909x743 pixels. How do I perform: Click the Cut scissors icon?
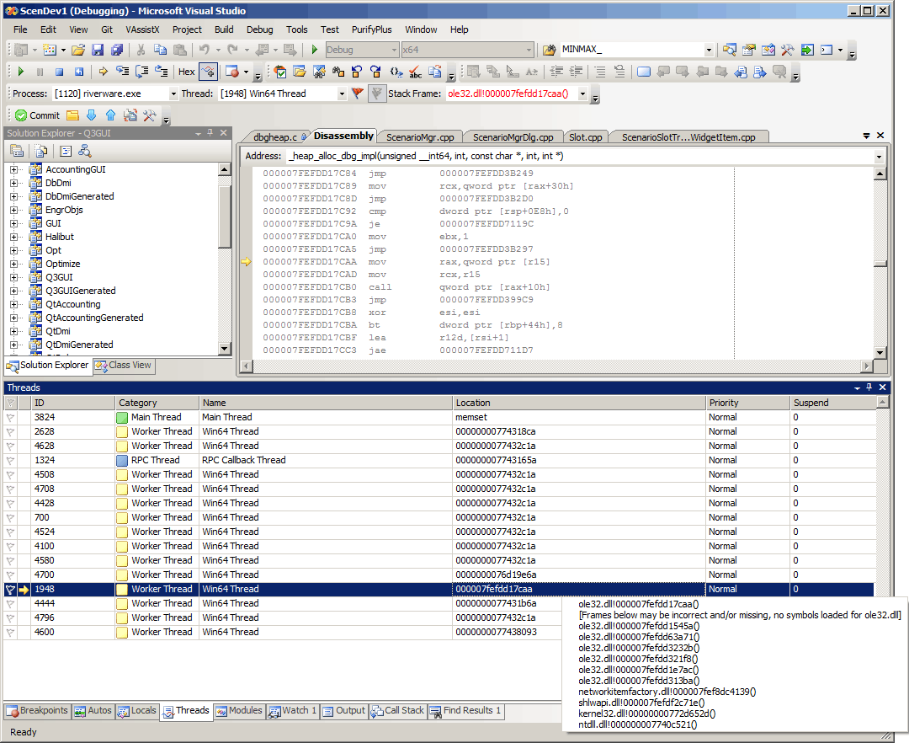141,50
